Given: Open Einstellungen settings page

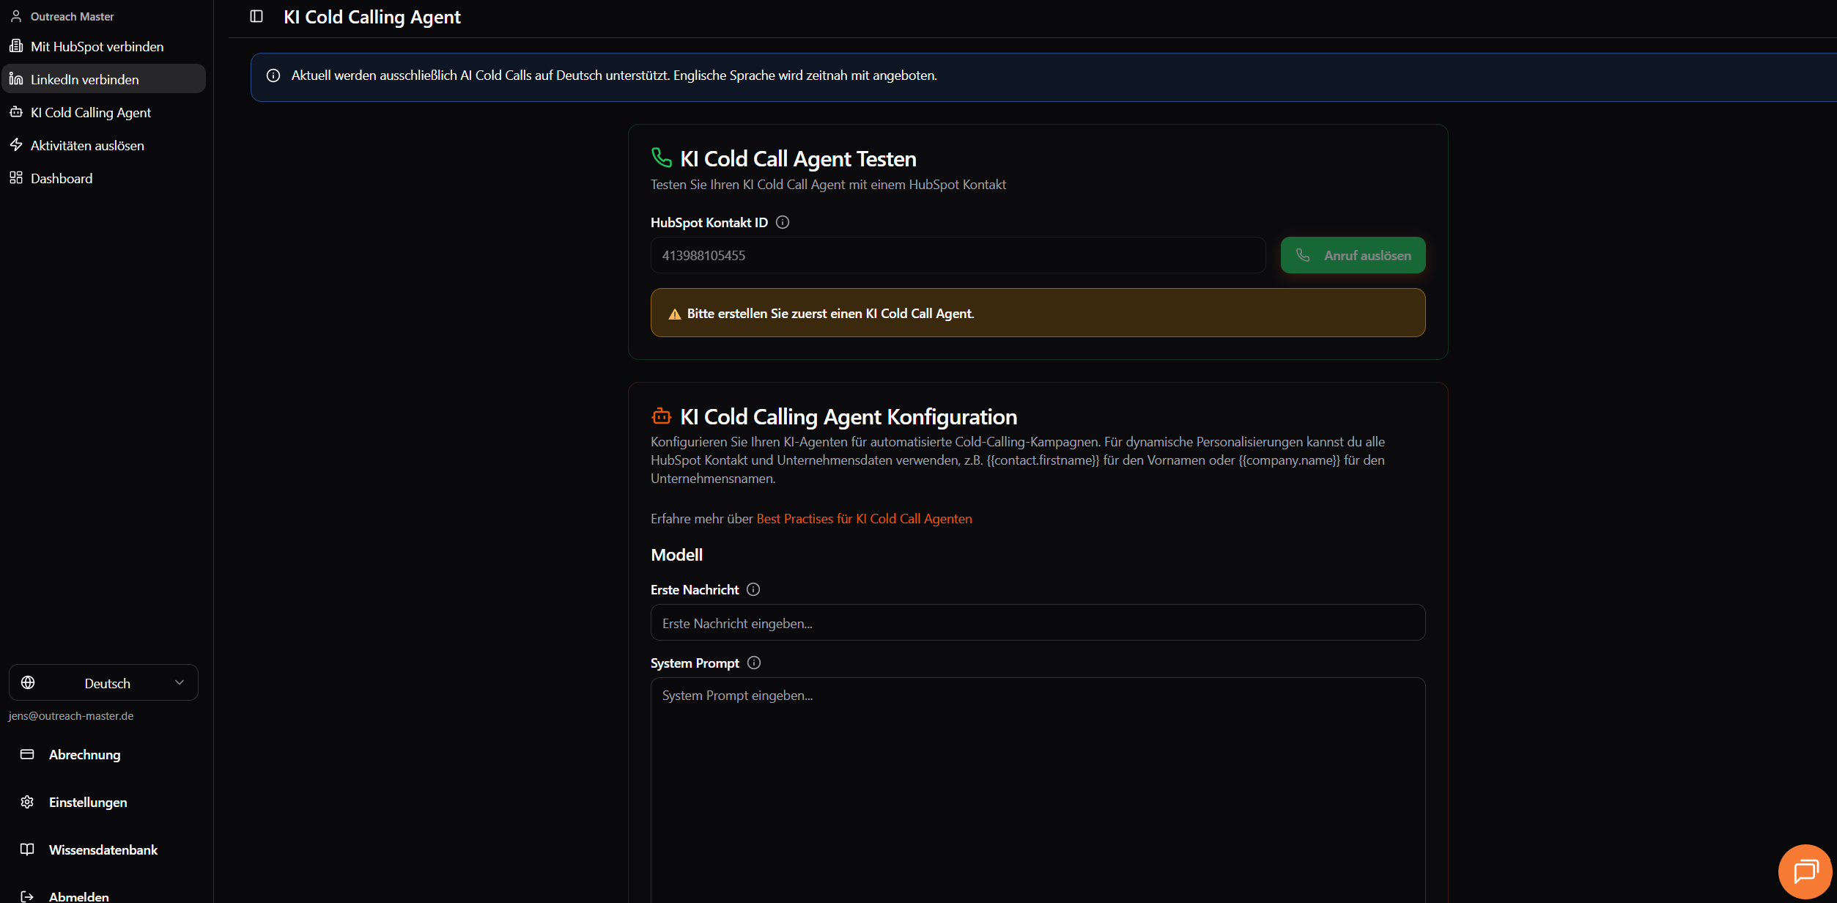Looking at the screenshot, I should pos(87,802).
